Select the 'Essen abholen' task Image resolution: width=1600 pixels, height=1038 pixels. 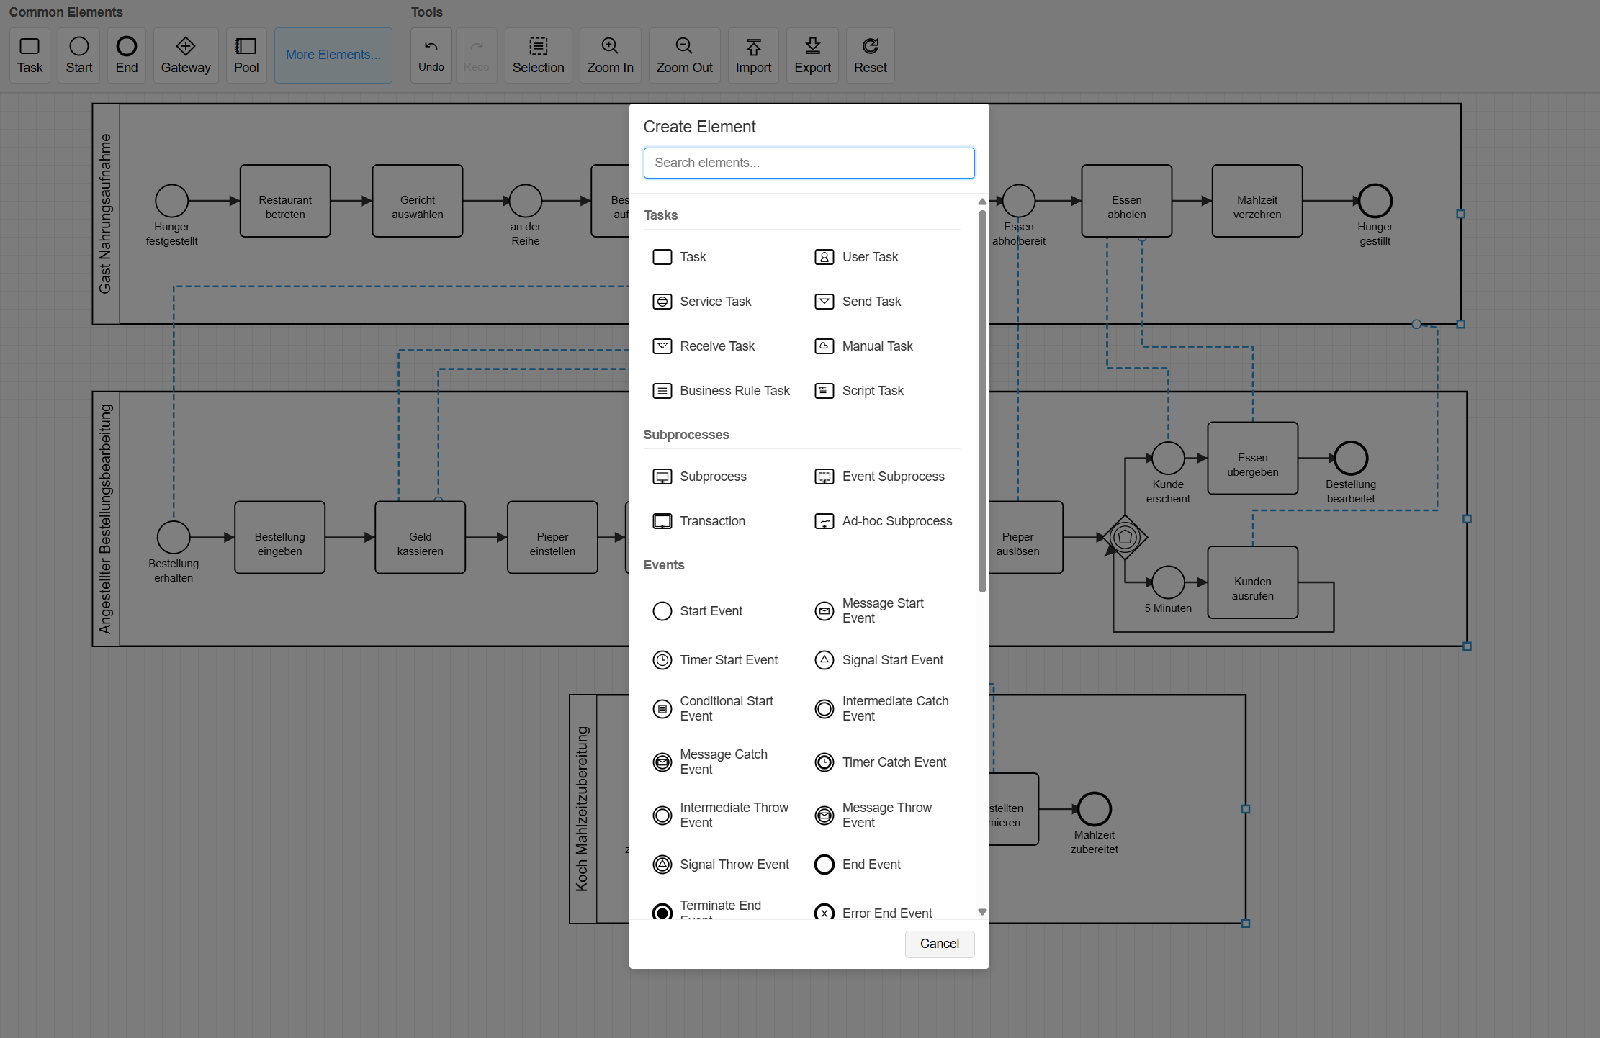point(1127,201)
